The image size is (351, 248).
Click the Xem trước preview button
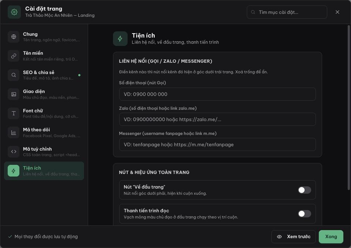click(294, 237)
